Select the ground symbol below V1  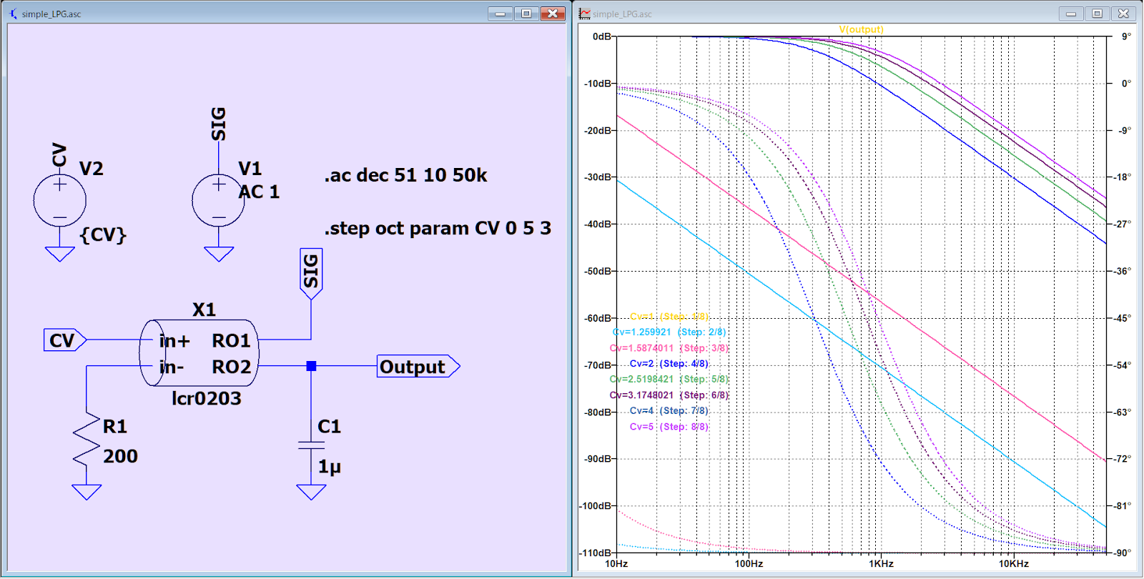pos(219,254)
